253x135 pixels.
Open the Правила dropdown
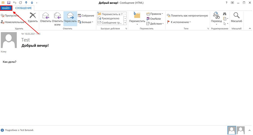[x=155, y=14]
